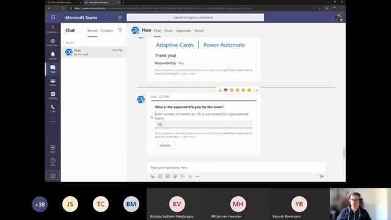Open the sticker picker in compose
The image size is (391, 220).
[175, 177]
